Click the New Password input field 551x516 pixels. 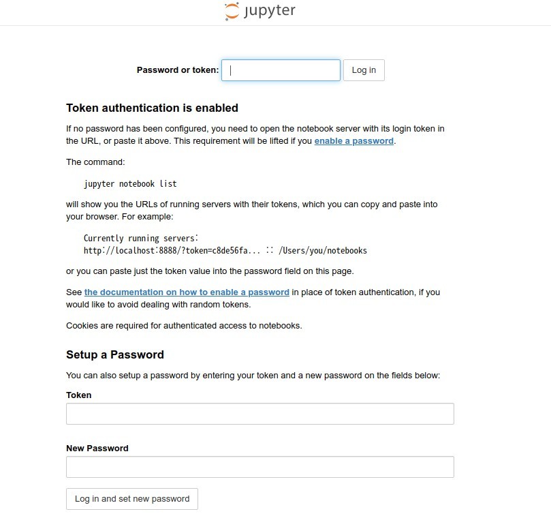[260, 467]
